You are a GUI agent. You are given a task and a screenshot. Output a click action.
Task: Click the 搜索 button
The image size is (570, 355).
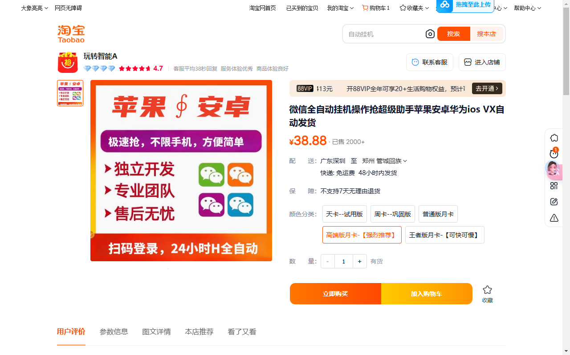click(454, 34)
